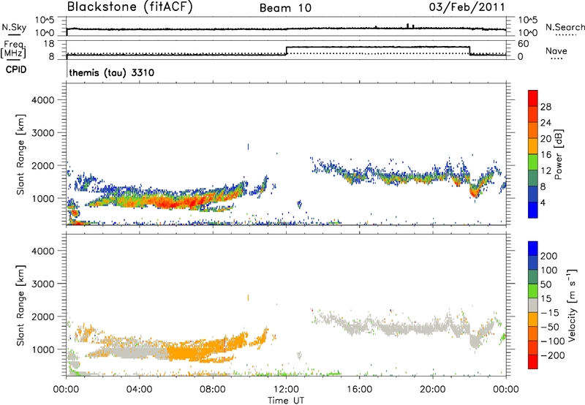Click the '28' tick on power colorbar

(546, 107)
